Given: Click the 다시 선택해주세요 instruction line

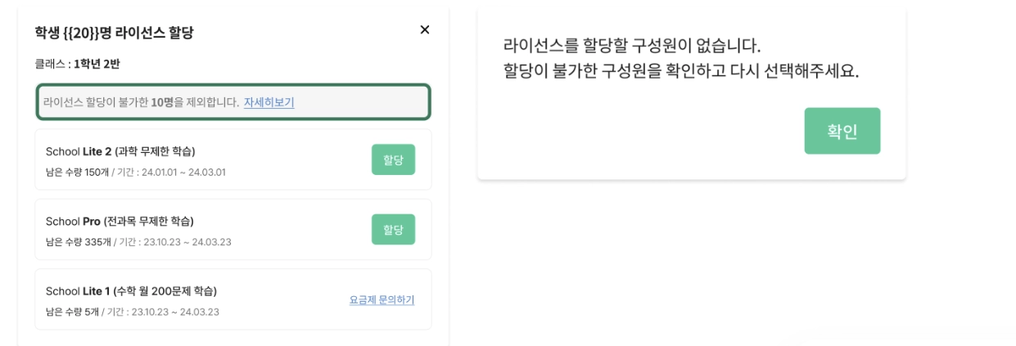Looking at the screenshot, I should tap(681, 71).
